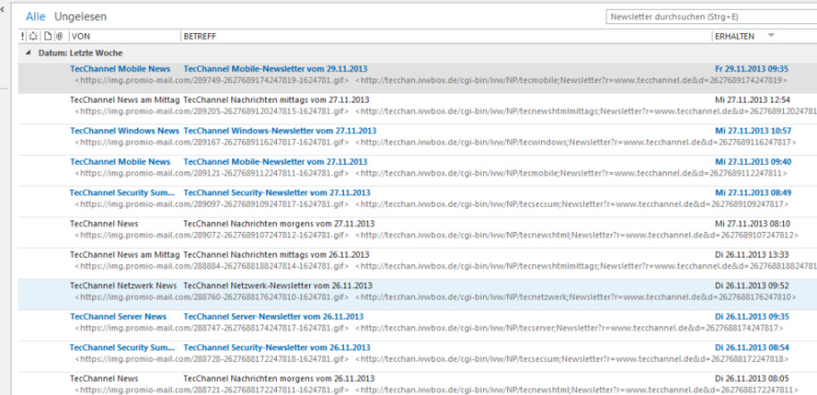Screen dimensions: 817x395
Task: Open TecChannel Server-Newsletter vom 26.11.2013
Action: (273, 317)
